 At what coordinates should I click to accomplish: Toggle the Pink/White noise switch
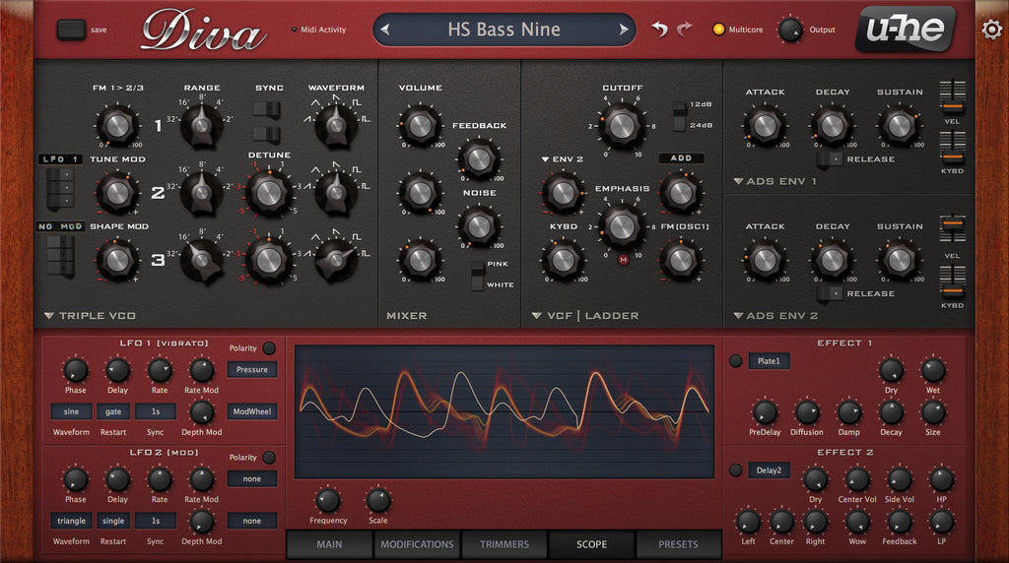pyautogui.click(x=478, y=275)
